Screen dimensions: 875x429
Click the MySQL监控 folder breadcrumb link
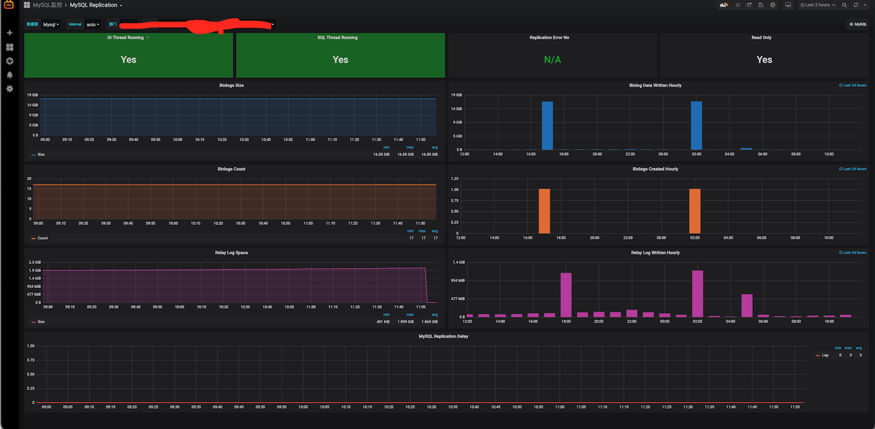click(x=47, y=5)
